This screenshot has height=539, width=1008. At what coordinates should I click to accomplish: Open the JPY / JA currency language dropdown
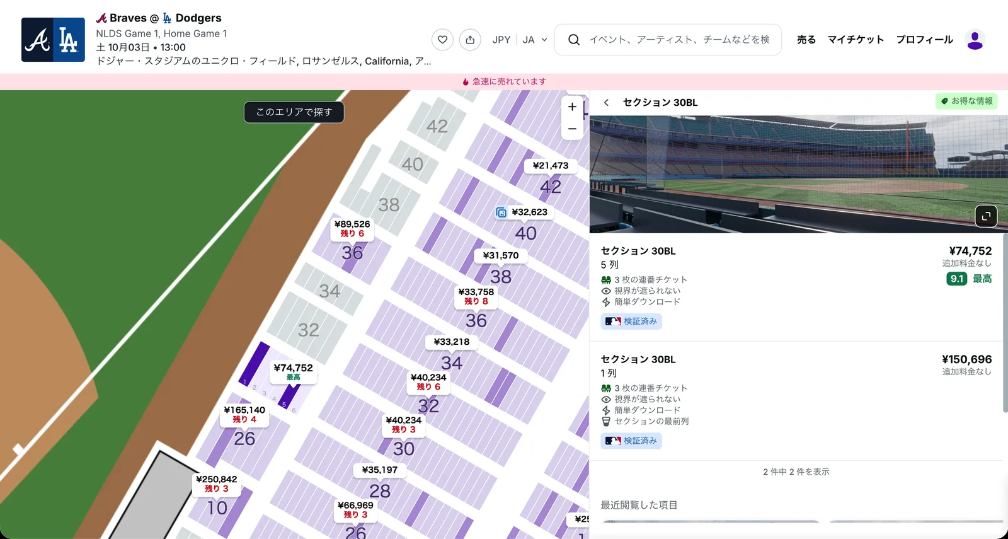(x=520, y=40)
